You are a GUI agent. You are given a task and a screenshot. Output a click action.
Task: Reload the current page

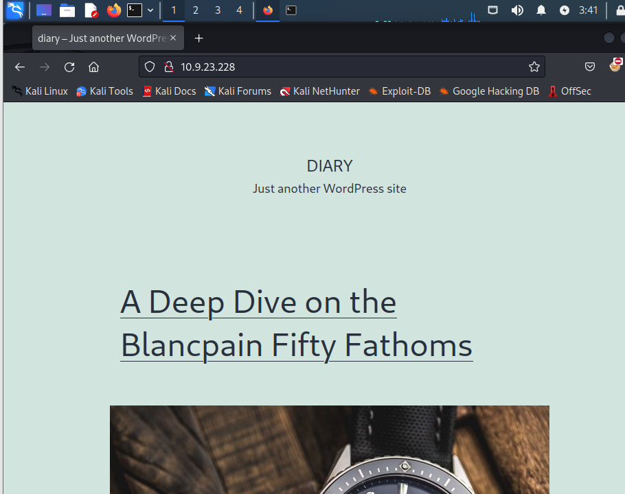[x=69, y=67]
